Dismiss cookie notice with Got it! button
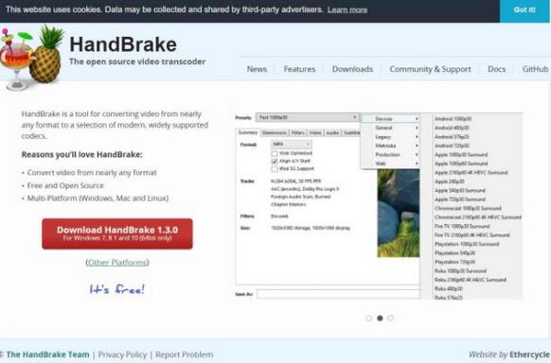The height and width of the screenshot is (363, 551). click(525, 10)
